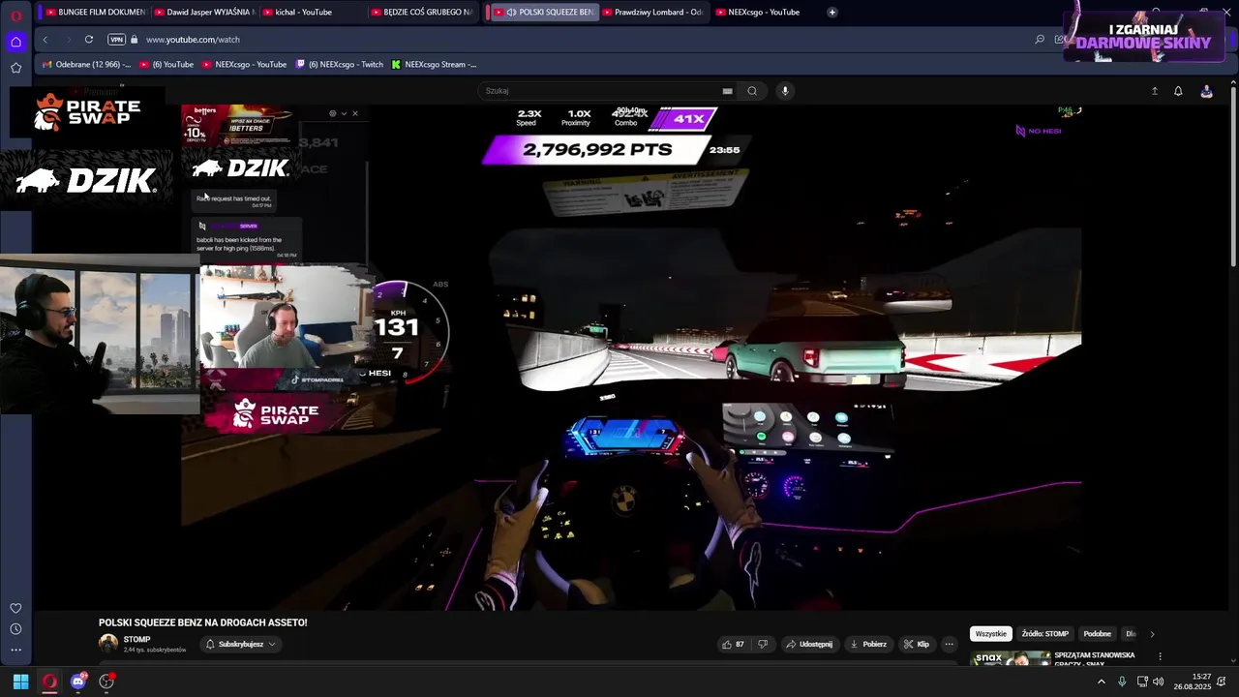Open the sidebar three-dots menu
Viewport: 1239px width, 697px height.
point(15,651)
